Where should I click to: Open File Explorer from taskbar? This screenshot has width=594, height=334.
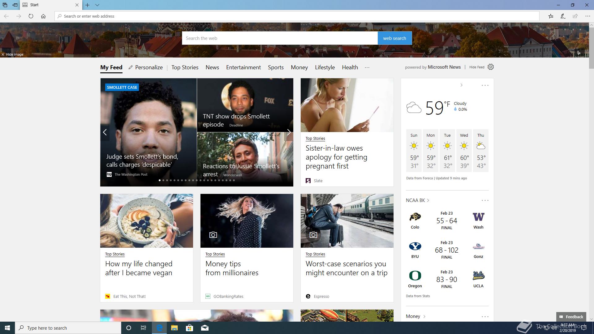pyautogui.click(x=174, y=328)
